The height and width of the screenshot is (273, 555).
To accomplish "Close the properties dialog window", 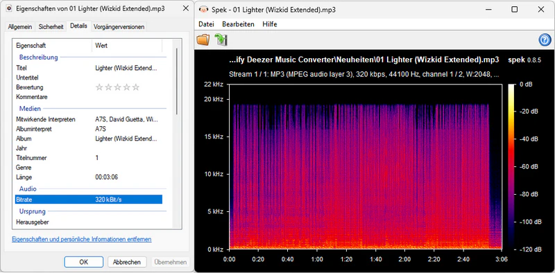I will tap(185, 8).
